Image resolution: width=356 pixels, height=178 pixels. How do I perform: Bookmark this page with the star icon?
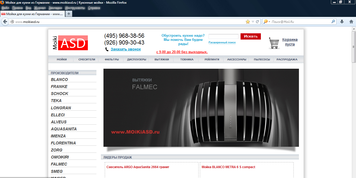click(248, 22)
